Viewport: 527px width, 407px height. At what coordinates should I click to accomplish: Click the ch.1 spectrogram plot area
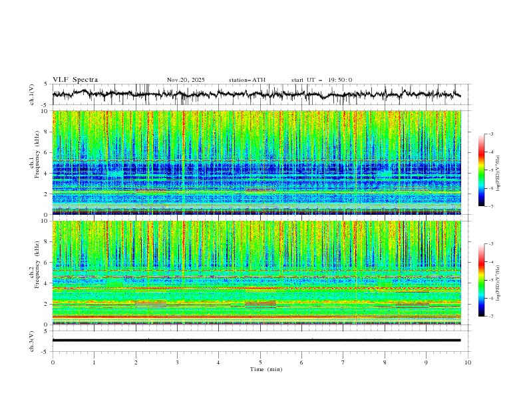pyautogui.click(x=256, y=162)
